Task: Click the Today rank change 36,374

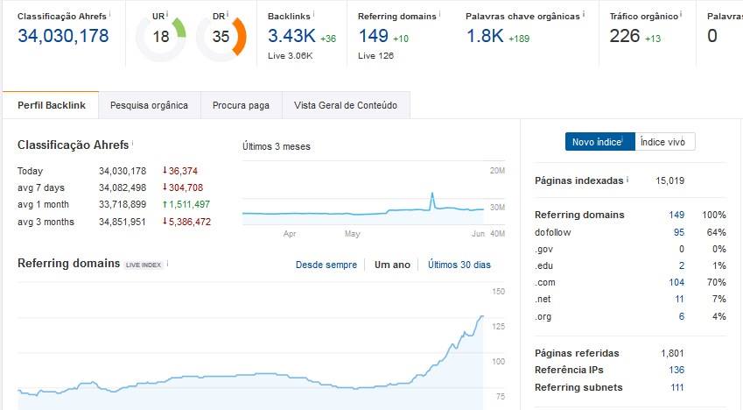Action: (180, 171)
